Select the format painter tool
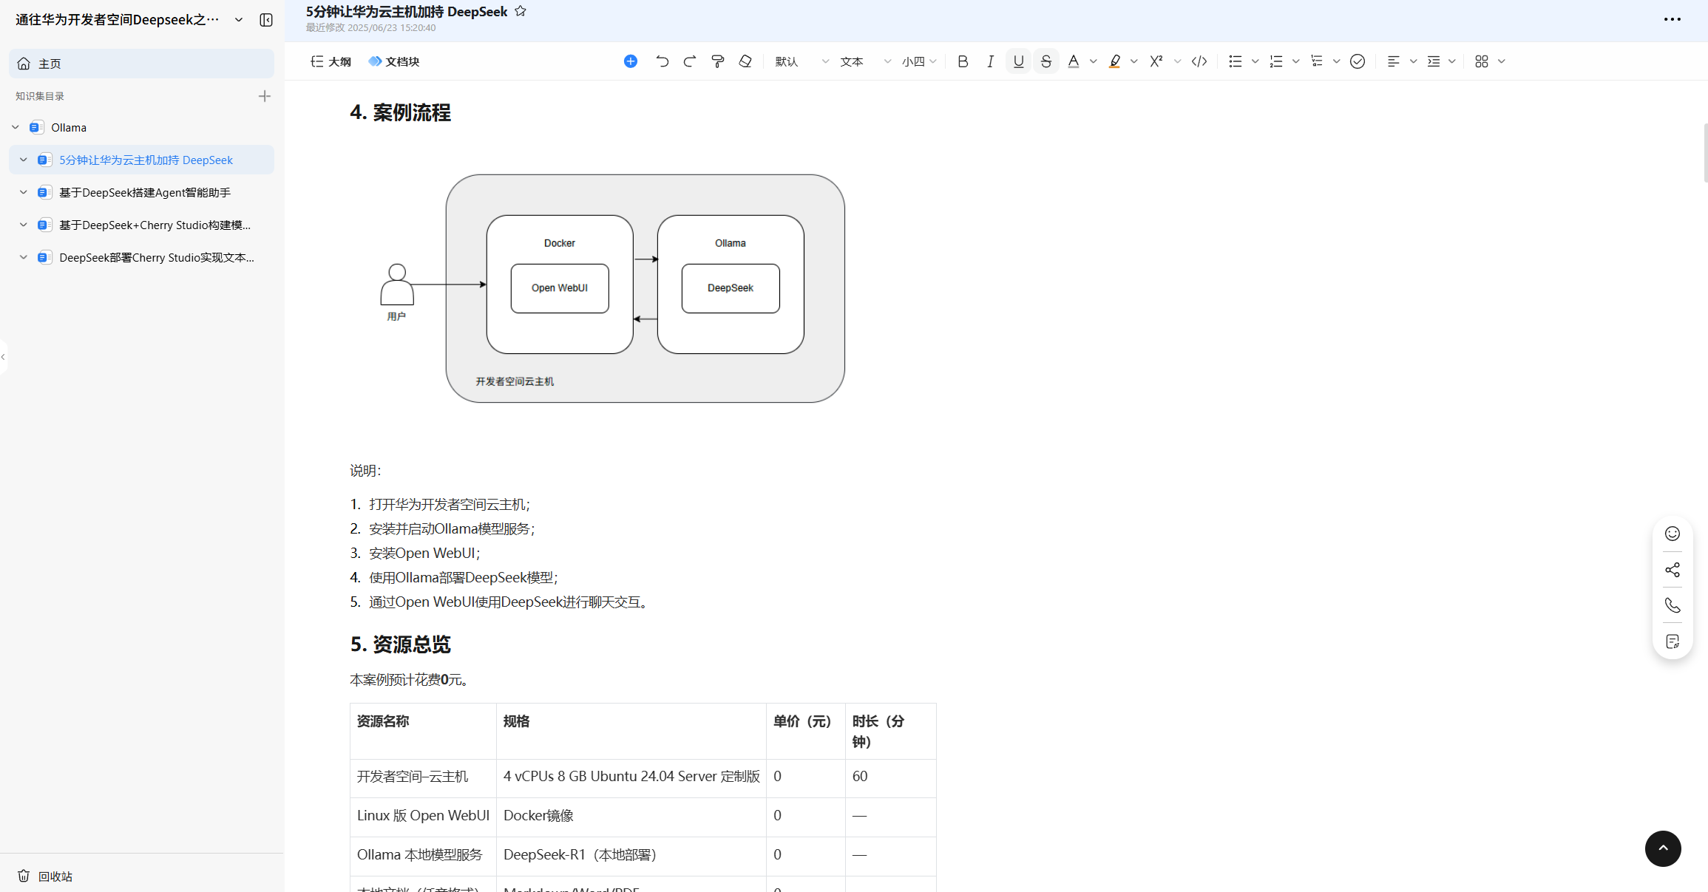 click(717, 61)
